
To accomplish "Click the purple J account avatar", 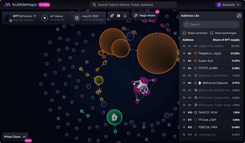I will [x=219, y=5].
